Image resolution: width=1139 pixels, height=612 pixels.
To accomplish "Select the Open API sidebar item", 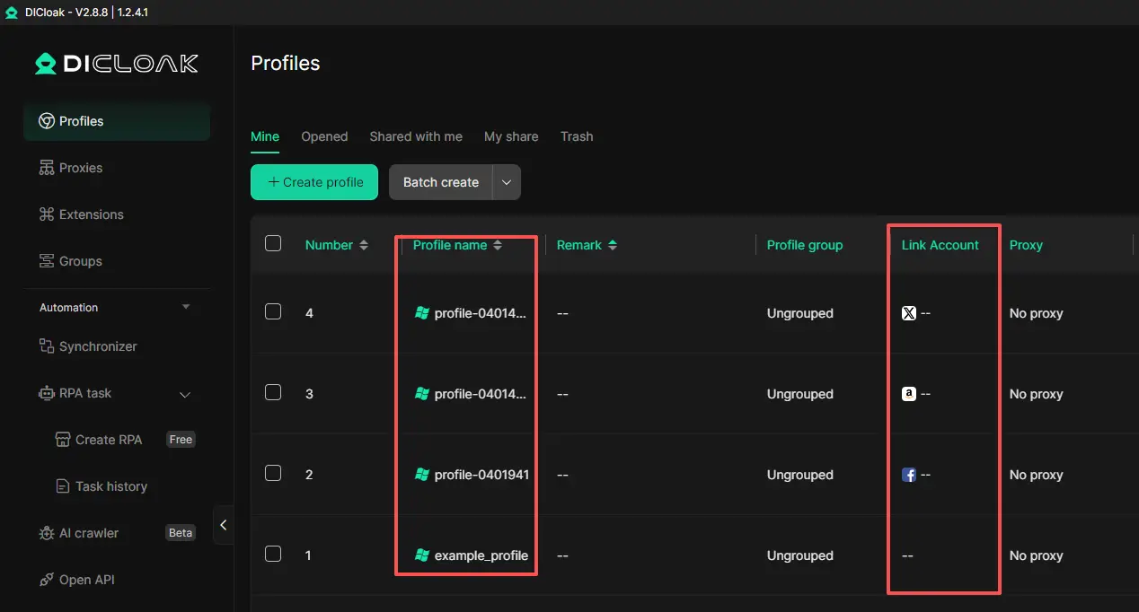I will (x=86, y=580).
